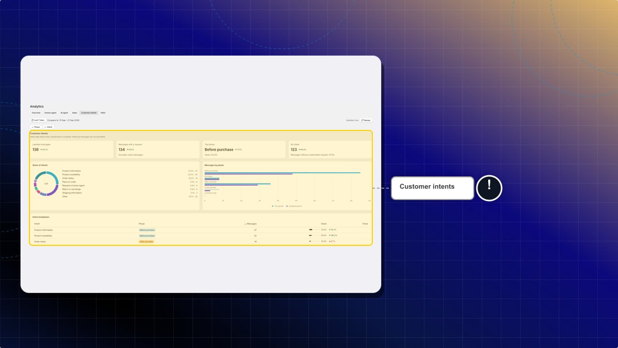Viewport: 618px width, 348px height.
Task: Click the Top phase Before purchase value
Action: (219, 150)
